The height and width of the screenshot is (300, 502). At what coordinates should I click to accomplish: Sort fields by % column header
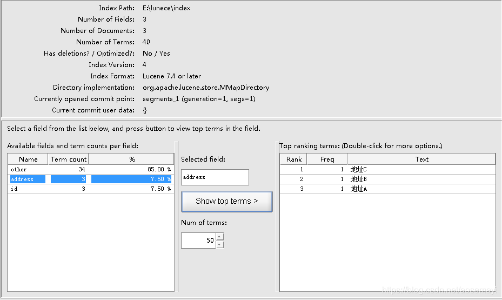(x=132, y=159)
